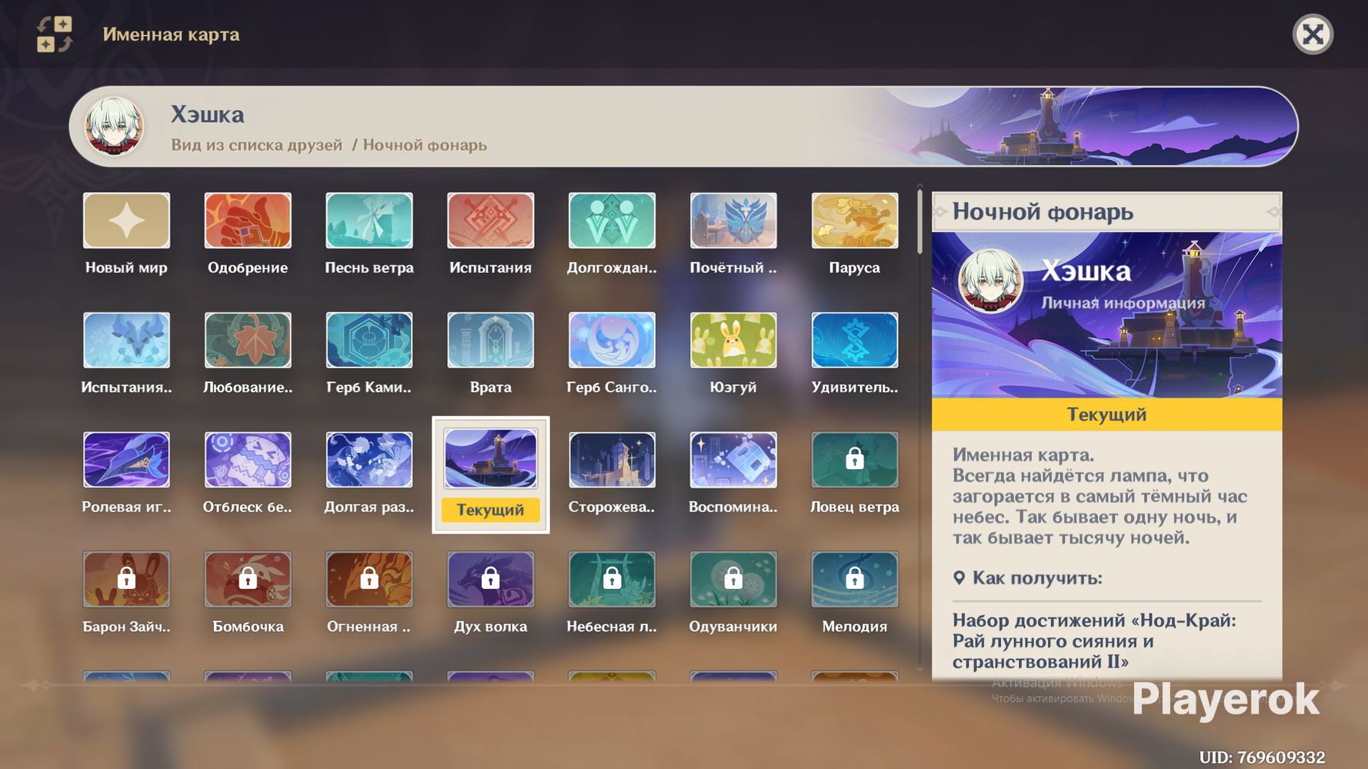Click the Именная карта page title
Image resolution: width=1368 pixels, height=769 pixels.
(x=172, y=35)
